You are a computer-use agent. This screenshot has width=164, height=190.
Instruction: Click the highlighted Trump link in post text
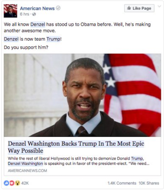coord(53,39)
